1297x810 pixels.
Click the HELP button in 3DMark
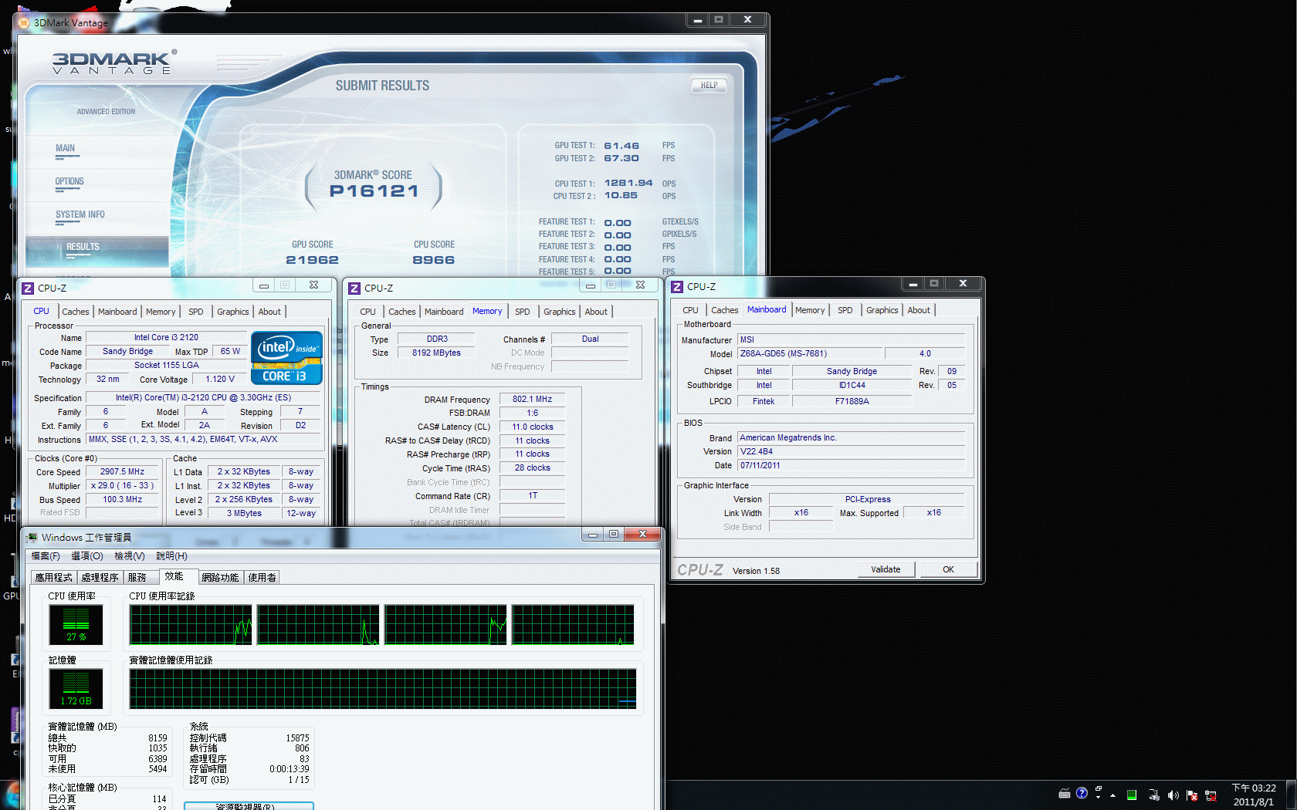709,86
